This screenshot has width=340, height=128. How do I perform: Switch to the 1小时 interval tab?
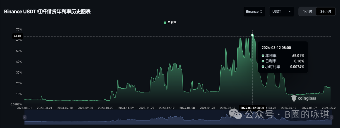click(308, 11)
